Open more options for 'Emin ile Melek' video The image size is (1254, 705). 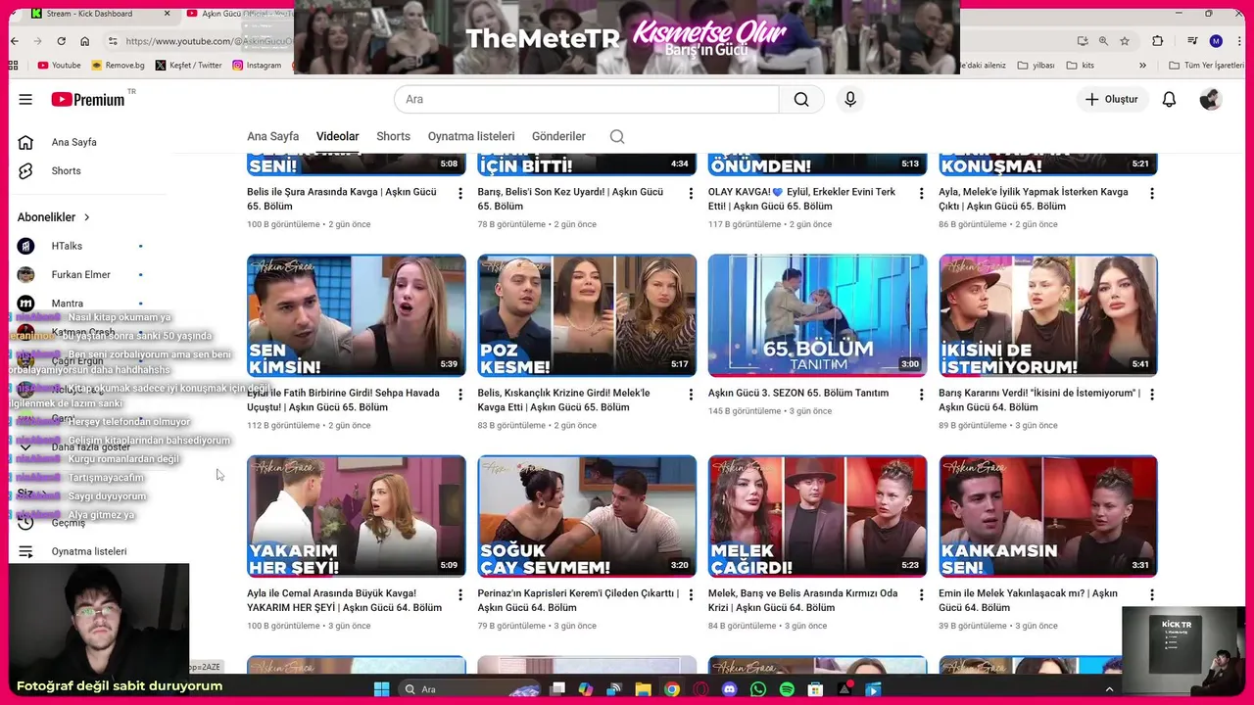[1152, 595]
